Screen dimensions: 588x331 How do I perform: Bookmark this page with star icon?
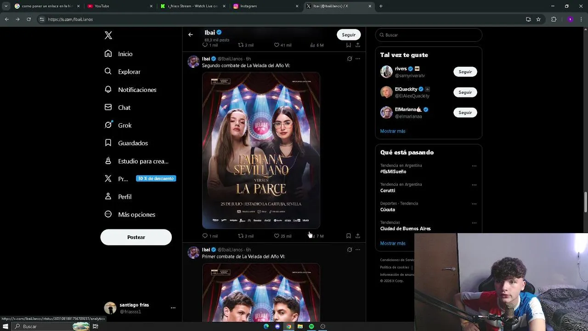[x=538, y=19]
